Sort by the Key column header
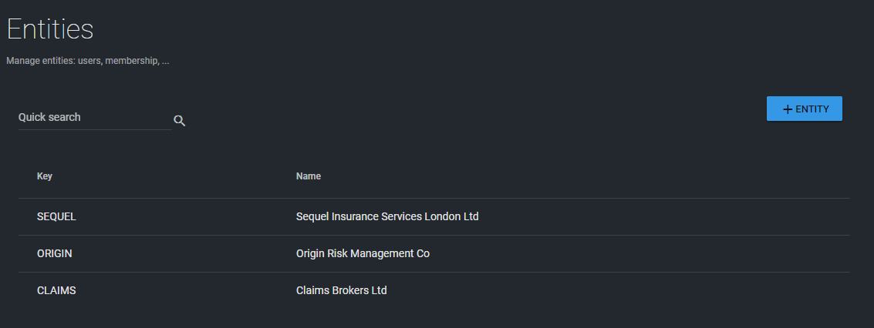874x328 pixels. click(x=45, y=176)
